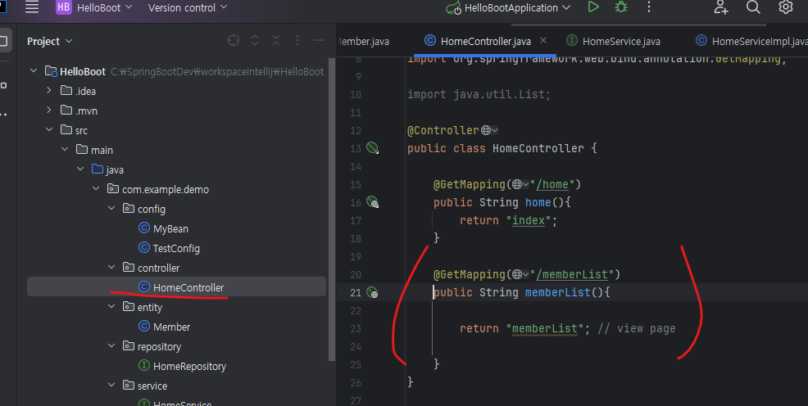Screen dimensions: 808x406
Task: Open the Project view mode dropdown
Action: [x=49, y=41]
